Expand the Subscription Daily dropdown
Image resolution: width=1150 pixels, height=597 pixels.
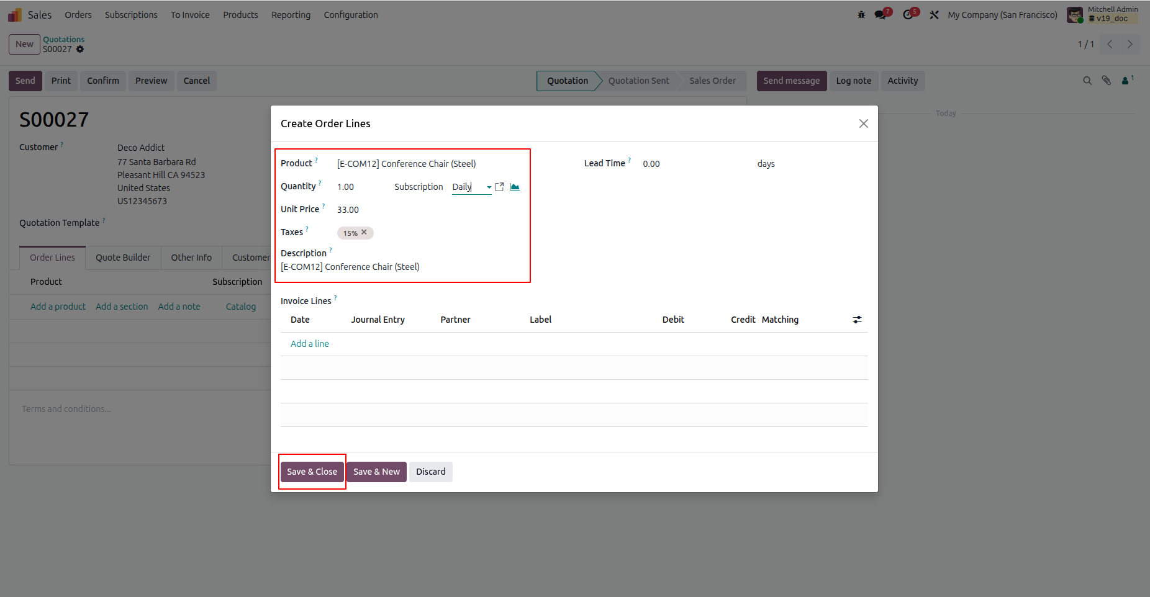[489, 187]
